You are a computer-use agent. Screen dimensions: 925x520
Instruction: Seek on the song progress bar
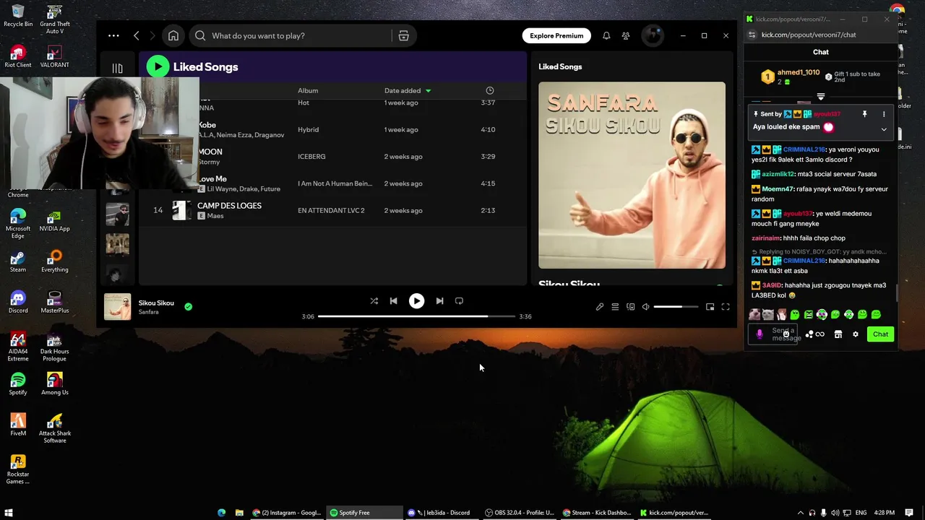point(416,316)
